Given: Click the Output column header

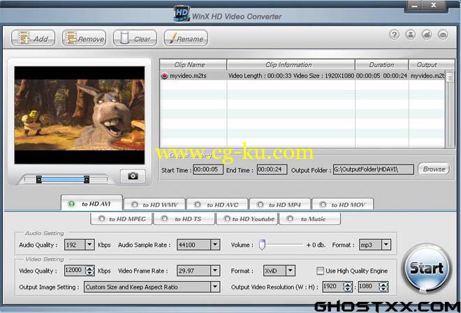Looking at the screenshot, I should 431,65.
